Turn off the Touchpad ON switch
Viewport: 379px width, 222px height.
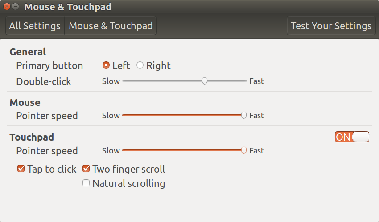click(x=352, y=137)
